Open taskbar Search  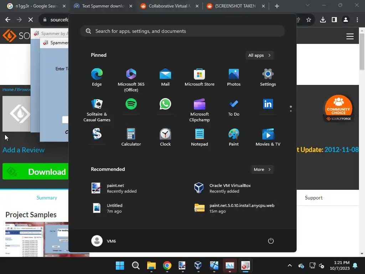[x=135, y=265]
